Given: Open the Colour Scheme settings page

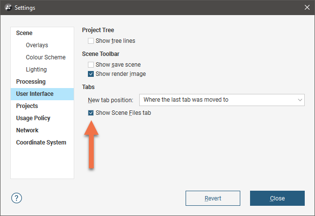Looking at the screenshot, I should pyautogui.click(x=45, y=57).
